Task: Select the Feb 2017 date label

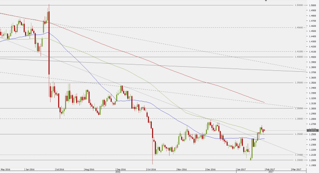Action: tap(270, 169)
